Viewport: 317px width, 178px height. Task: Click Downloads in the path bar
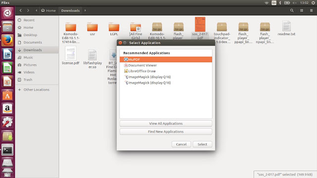click(70, 10)
